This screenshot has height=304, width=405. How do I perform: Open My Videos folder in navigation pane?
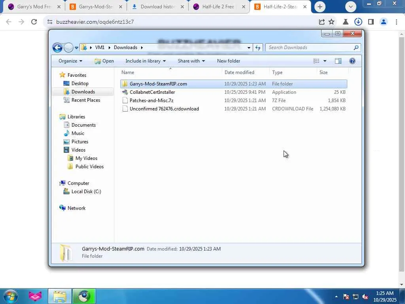86,158
